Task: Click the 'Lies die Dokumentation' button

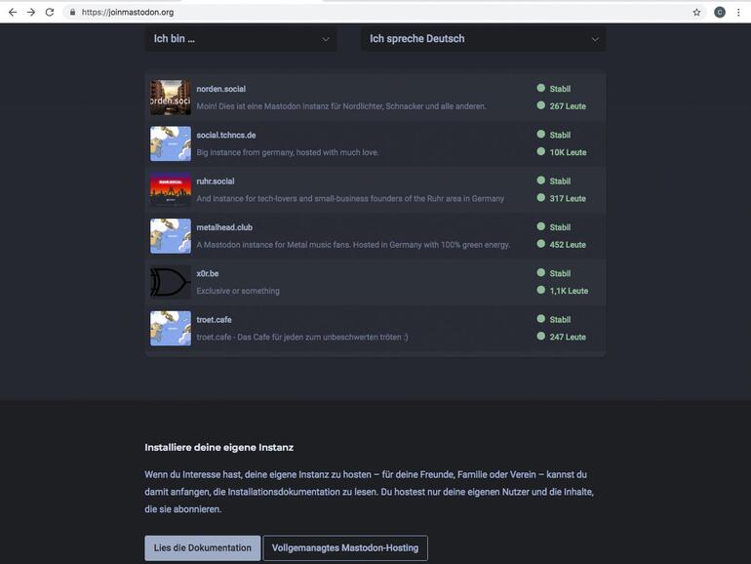Action: click(x=203, y=547)
